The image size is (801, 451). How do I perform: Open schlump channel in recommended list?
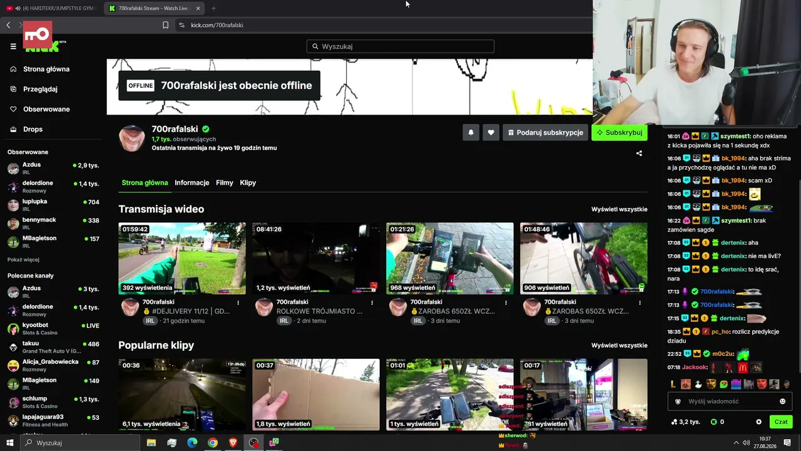pos(53,402)
